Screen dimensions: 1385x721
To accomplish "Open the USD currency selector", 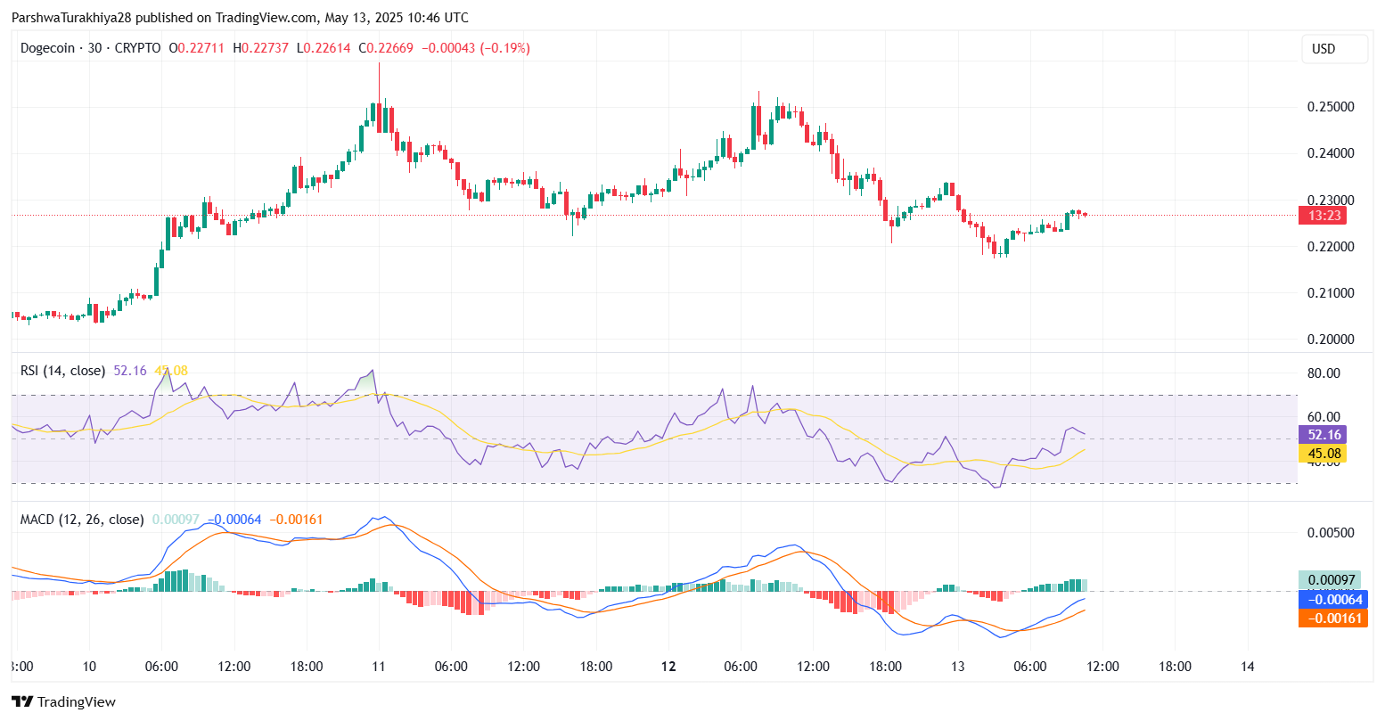I will pyautogui.click(x=1333, y=49).
